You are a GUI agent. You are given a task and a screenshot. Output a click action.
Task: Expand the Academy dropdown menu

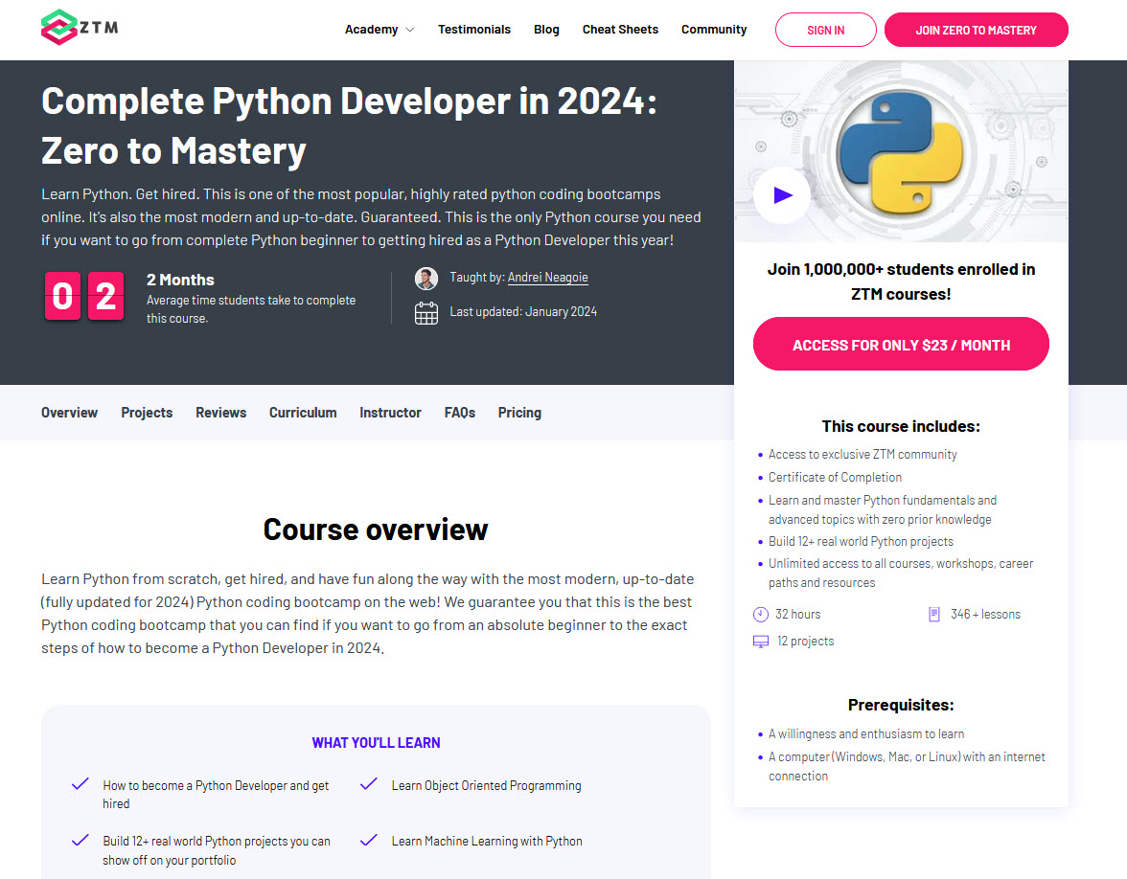click(379, 30)
